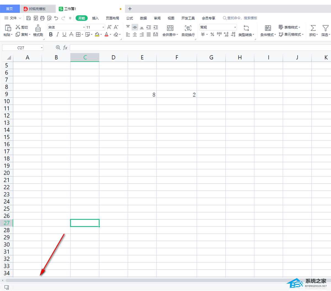Image resolution: width=331 pixels, height=291 pixels.
Task: Redo the last action
Action: click(x=63, y=18)
